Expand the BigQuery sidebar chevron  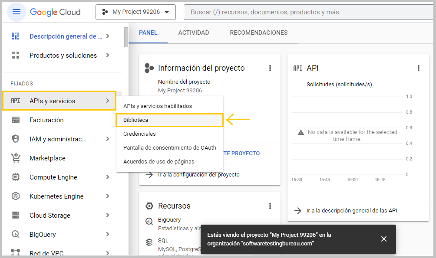[108, 234]
